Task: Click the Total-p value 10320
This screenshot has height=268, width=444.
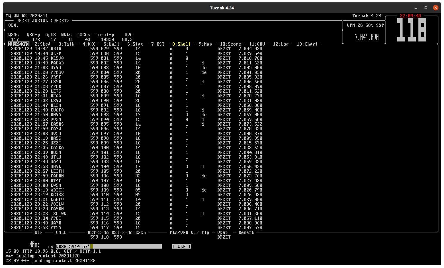Action: [x=107, y=39]
